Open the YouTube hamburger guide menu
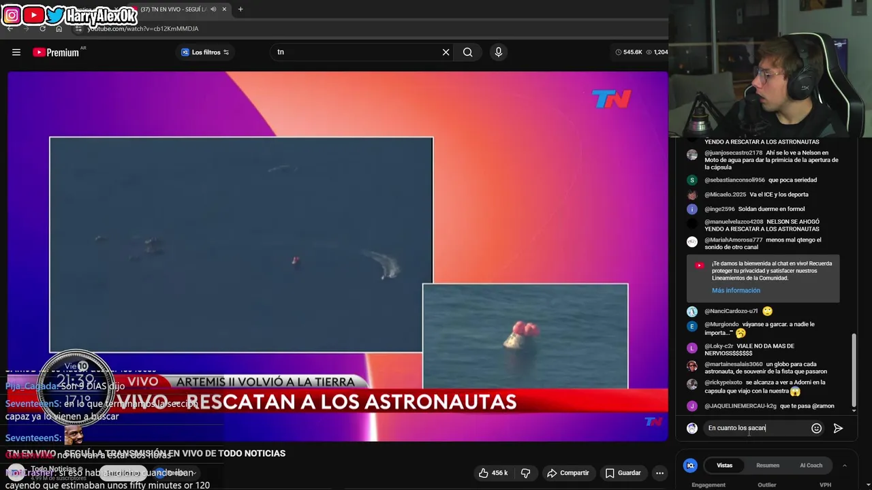Image resolution: width=872 pixels, height=490 pixels. pyautogui.click(x=16, y=52)
